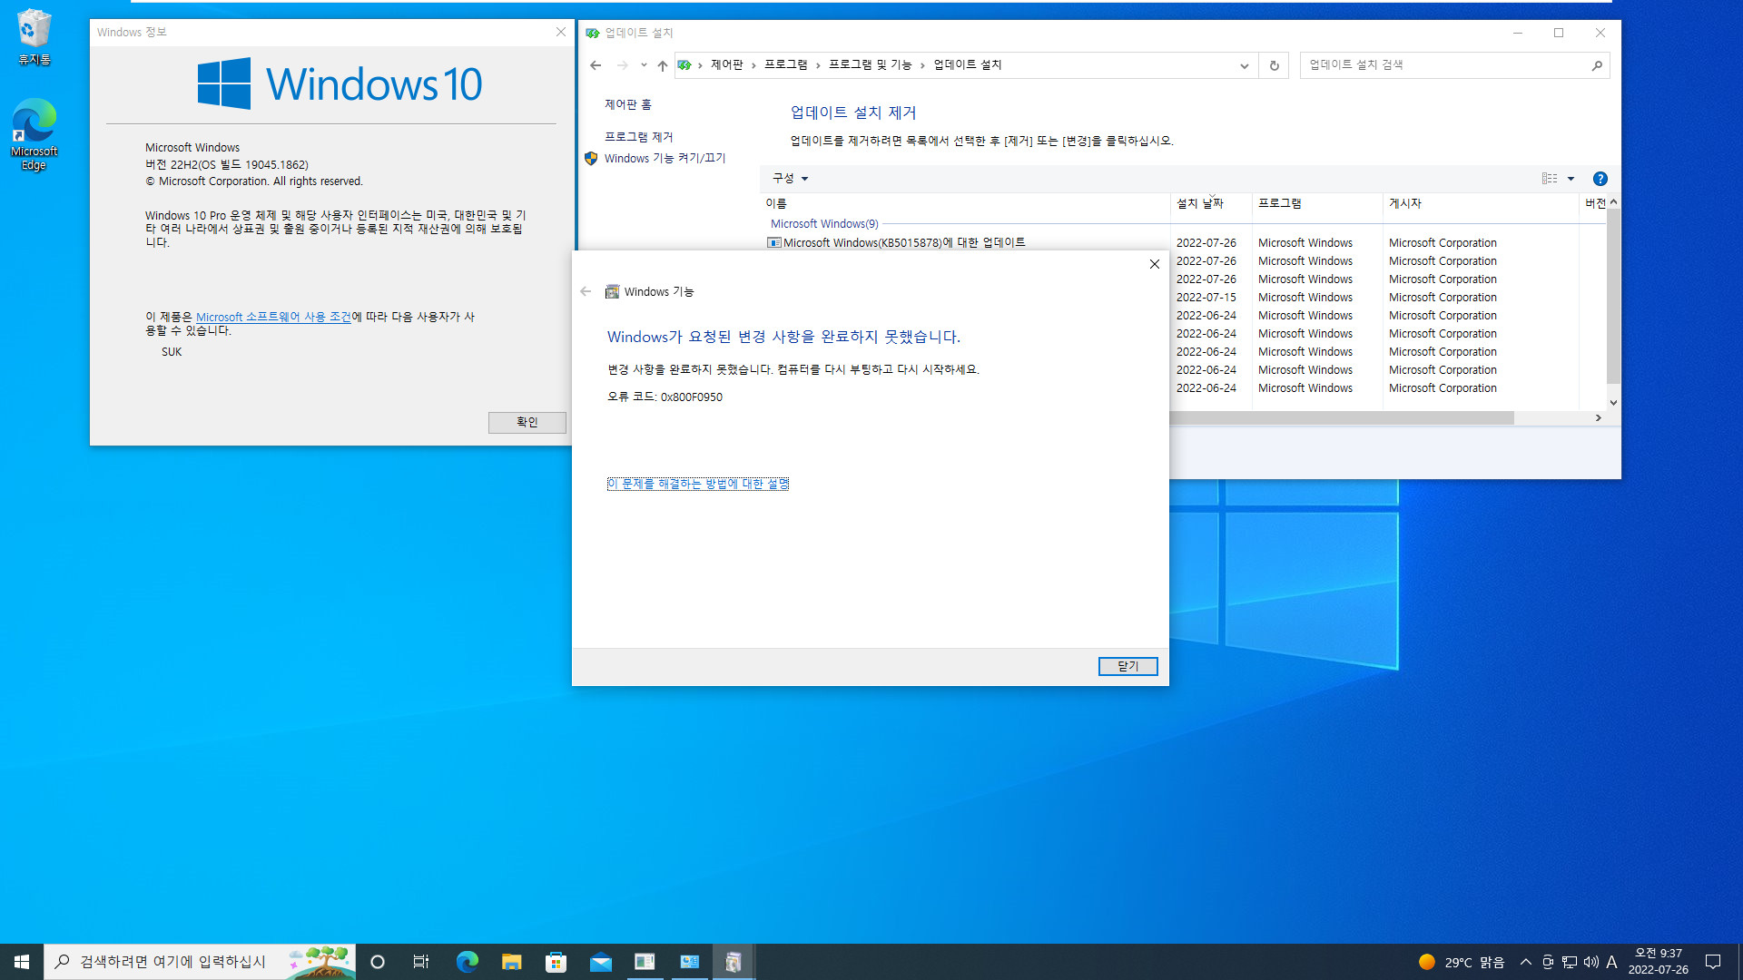Click the taskbar search box
Viewport: 1743px width, 980px height.
click(x=200, y=962)
